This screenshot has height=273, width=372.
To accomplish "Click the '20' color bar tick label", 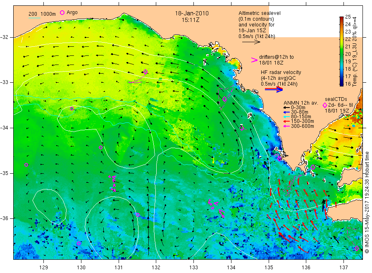I will pyautogui.click(x=348, y=54).
